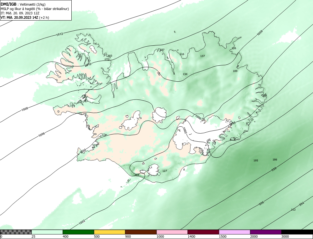Click the 'IT: Mið. 20. 09. 2023 12Z' line

(x=20, y=13)
